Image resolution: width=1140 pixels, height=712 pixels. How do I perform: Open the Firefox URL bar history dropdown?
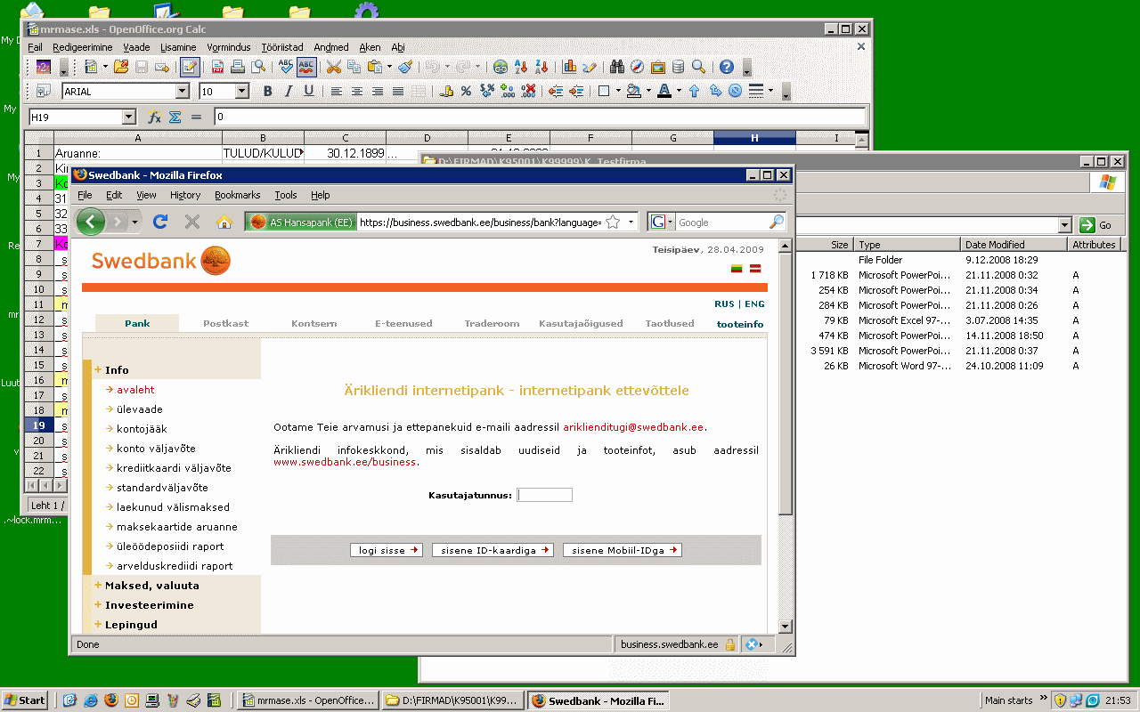tap(631, 222)
